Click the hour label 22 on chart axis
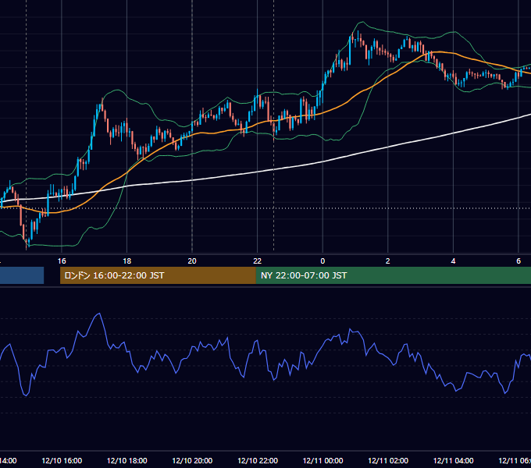 click(258, 261)
